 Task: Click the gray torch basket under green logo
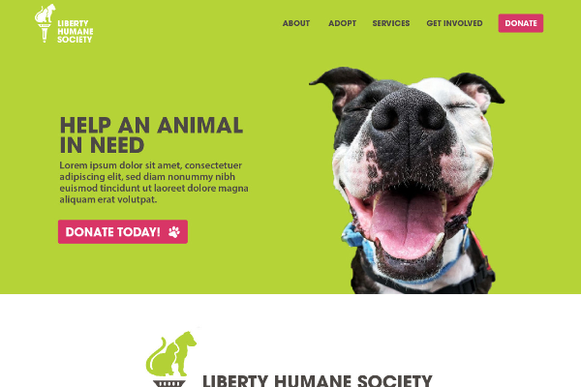coord(169,383)
